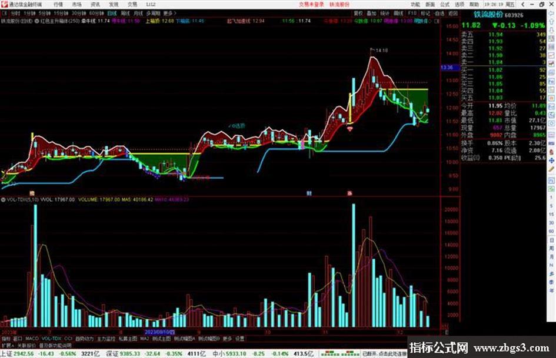Viewport: 556px width, 358px height.
Task: Select the 周线 weekly period
Action: coord(125,13)
